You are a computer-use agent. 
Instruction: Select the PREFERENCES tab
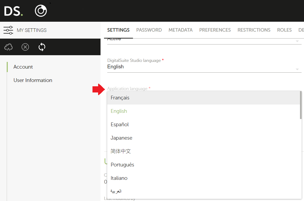[215, 30]
